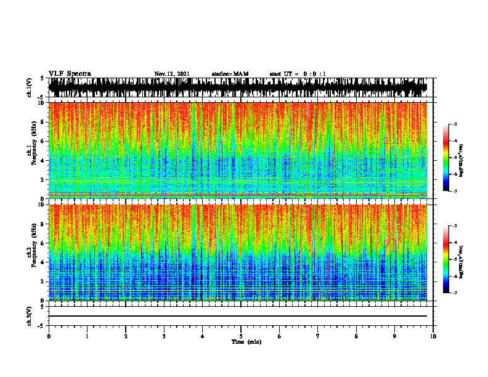
Task: Click the '-7' label on ch.2 color bar
Action: pyautogui.click(x=455, y=293)
